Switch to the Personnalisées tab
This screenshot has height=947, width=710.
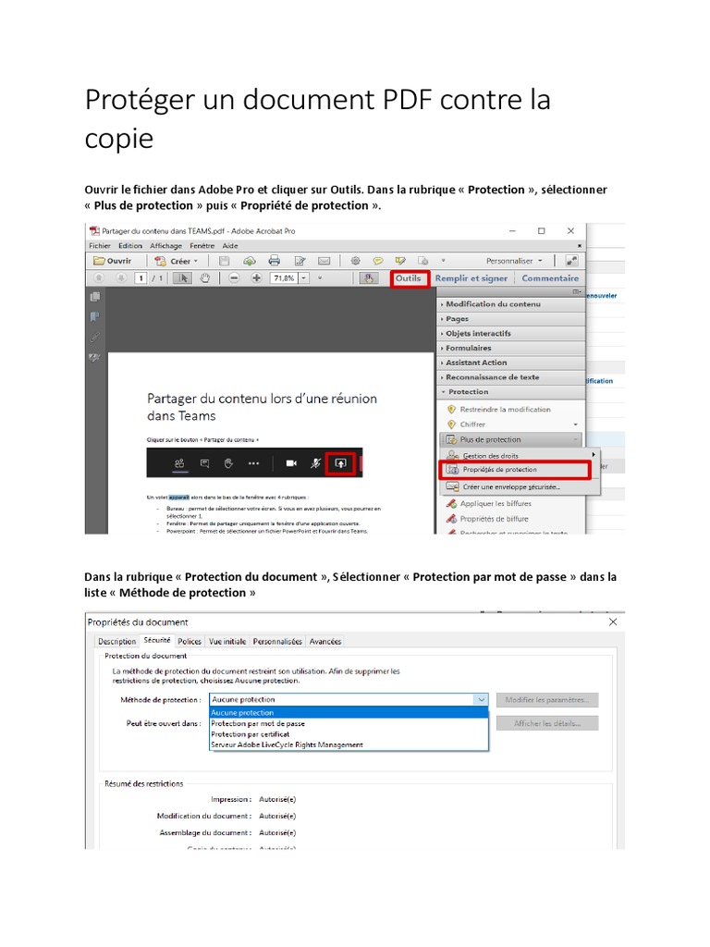click(x=277, y=642)
